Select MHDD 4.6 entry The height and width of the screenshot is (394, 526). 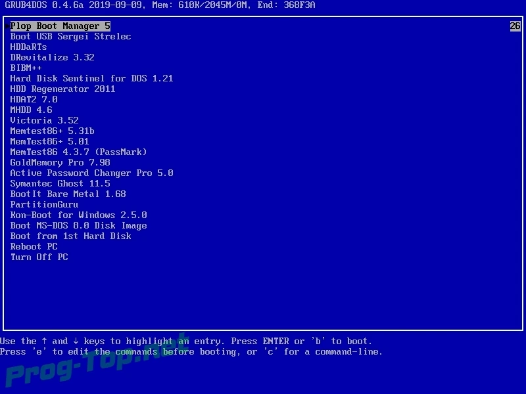coord(31,110)
